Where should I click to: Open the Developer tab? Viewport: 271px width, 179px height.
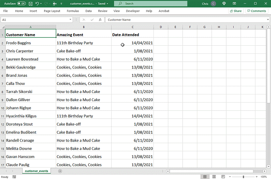(133, 11)
